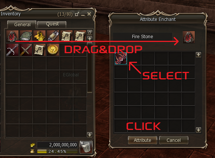Click the Cancel button

[x=174, y=140]
